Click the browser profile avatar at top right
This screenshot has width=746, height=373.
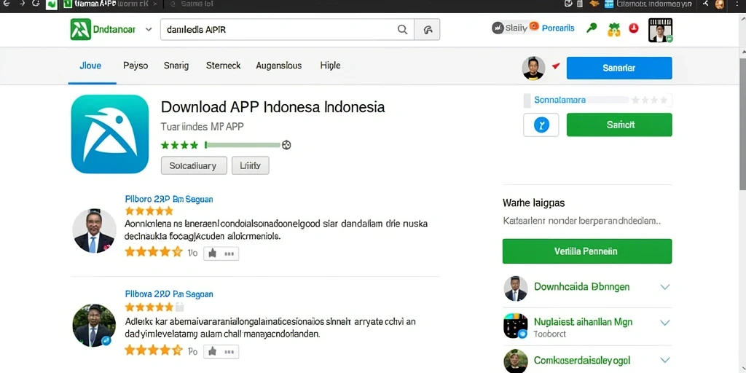pos(720,4)
